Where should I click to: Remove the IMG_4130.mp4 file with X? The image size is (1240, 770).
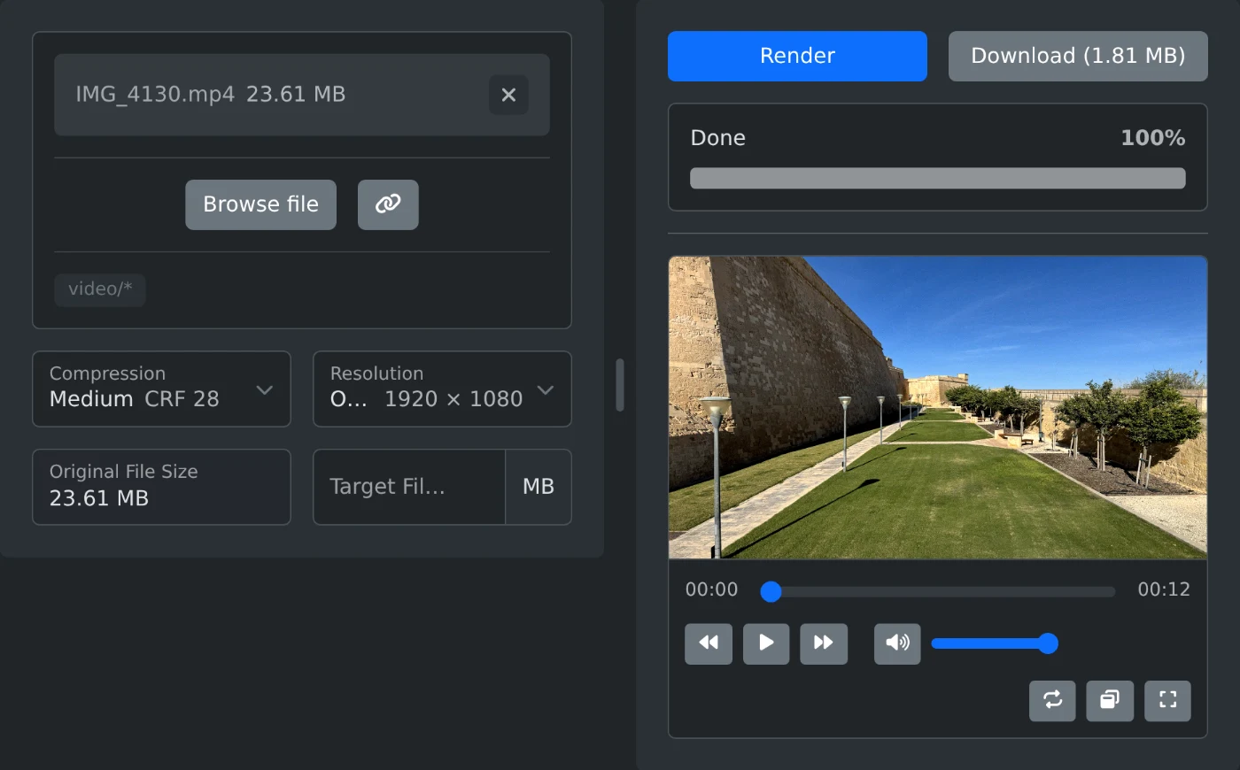[508, 95]
